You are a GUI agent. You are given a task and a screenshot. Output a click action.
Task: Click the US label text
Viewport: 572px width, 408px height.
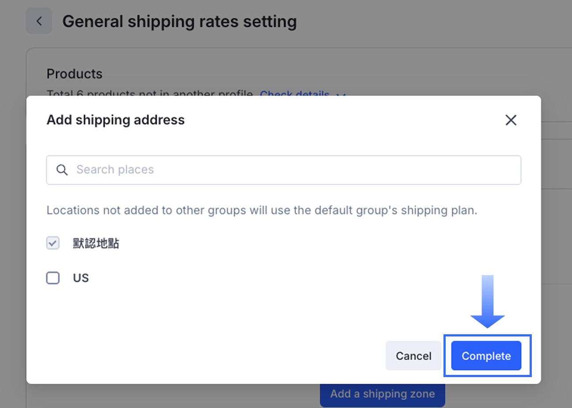click(x=81, y=278)
